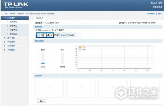Click the 用户：admin label
Viewport: 164px width, 107px height.
pos(10,14)
